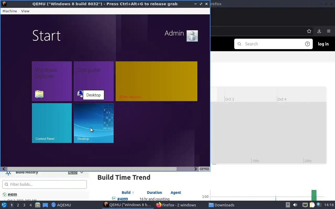
Task: Open the file manager taskbar launcher
Action: tap(38, 205)
